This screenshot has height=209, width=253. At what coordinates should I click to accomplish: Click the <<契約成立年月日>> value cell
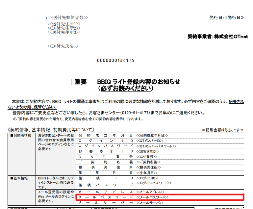(190, 135)
